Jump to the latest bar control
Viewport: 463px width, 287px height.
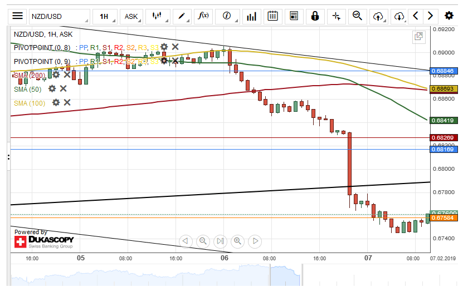pos(220,241)
